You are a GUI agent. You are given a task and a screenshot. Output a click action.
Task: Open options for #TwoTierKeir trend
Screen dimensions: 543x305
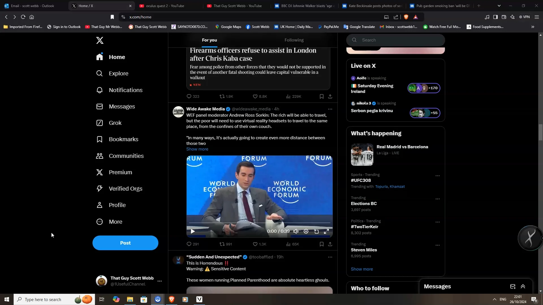(438, 222)
